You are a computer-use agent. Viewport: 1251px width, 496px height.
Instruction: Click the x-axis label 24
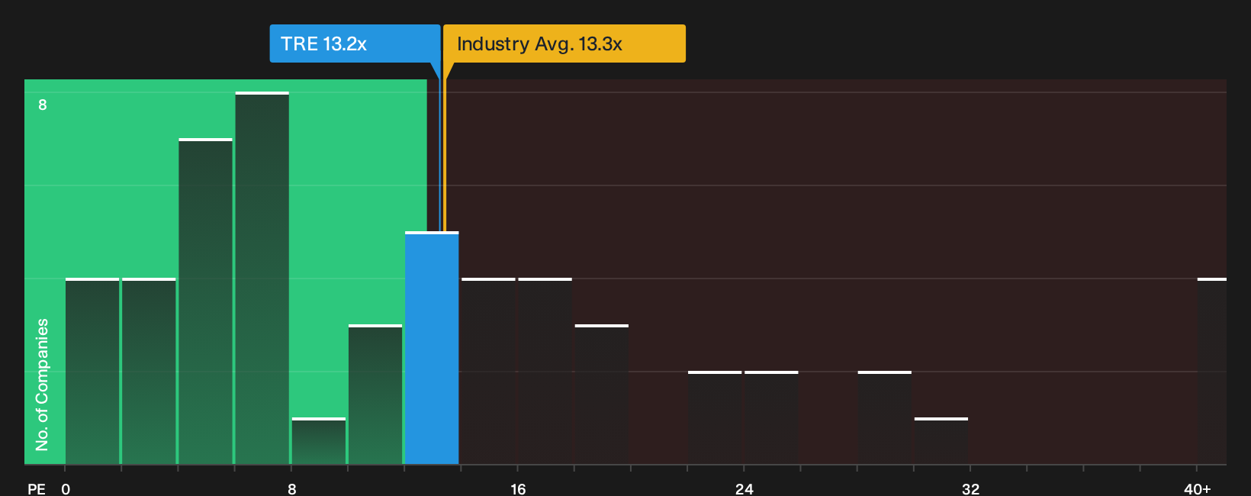744,488
